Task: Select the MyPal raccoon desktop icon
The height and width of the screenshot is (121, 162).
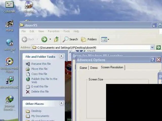Action: click(10, 26)
